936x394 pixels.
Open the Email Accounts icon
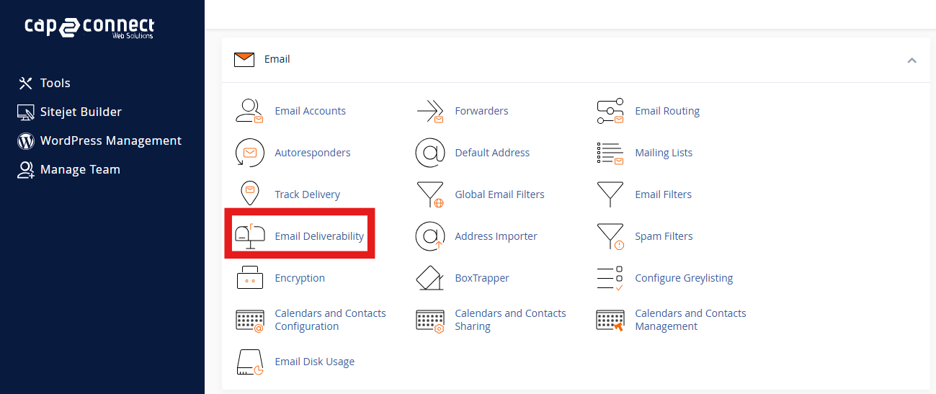pos(250,111)
